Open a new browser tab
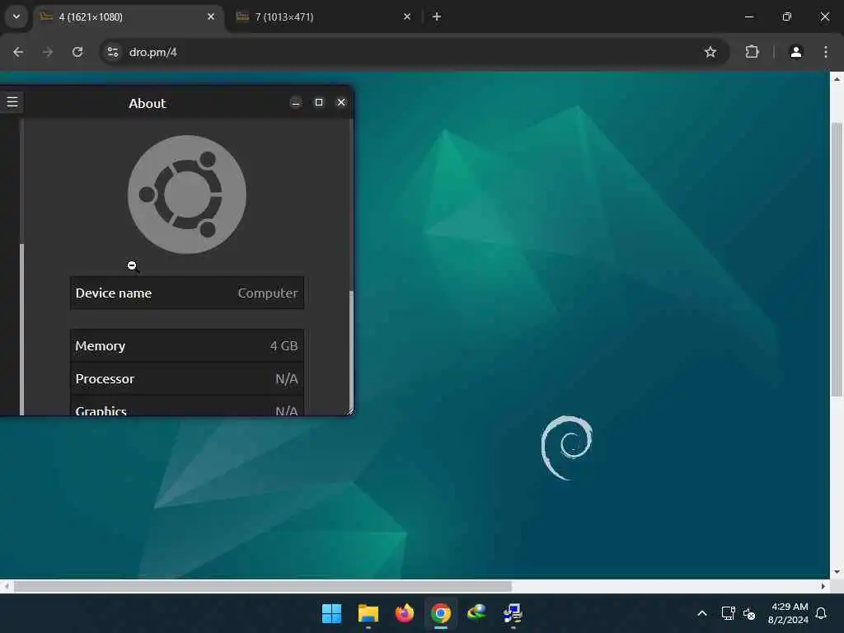The width and height of the screenshot is (844, 633). (x=437, y=16)
